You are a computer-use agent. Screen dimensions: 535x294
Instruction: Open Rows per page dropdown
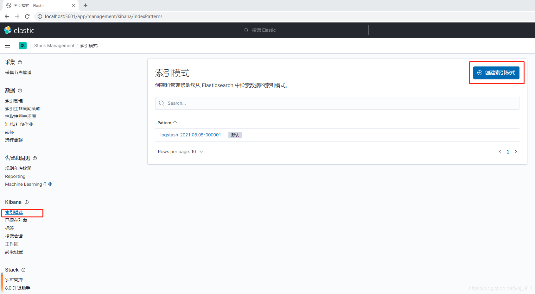pyautogui.click(x=181, y=152)
